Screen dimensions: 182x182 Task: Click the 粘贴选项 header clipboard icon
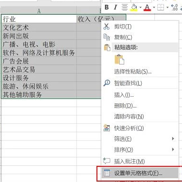pos(107,47)
